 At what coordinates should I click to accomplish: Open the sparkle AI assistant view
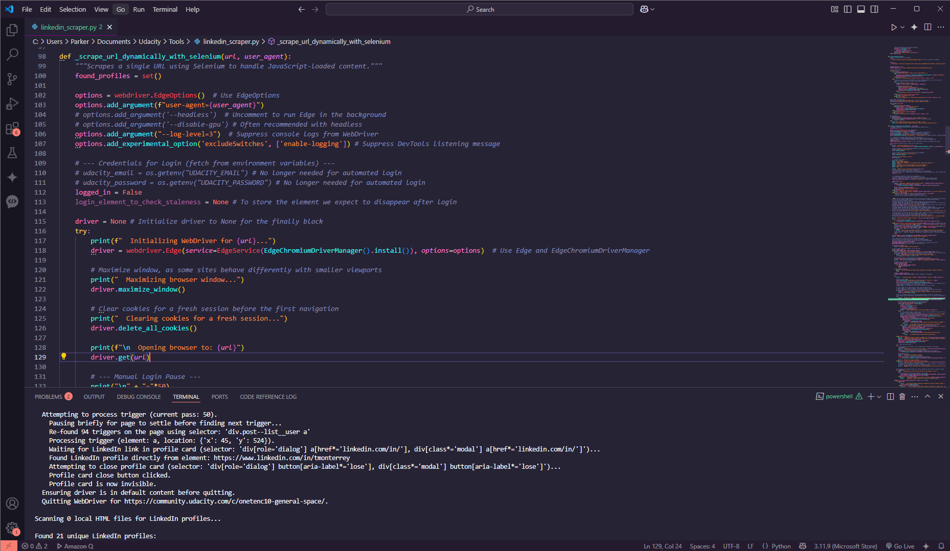pyautogui.click(x=12, y=177)
